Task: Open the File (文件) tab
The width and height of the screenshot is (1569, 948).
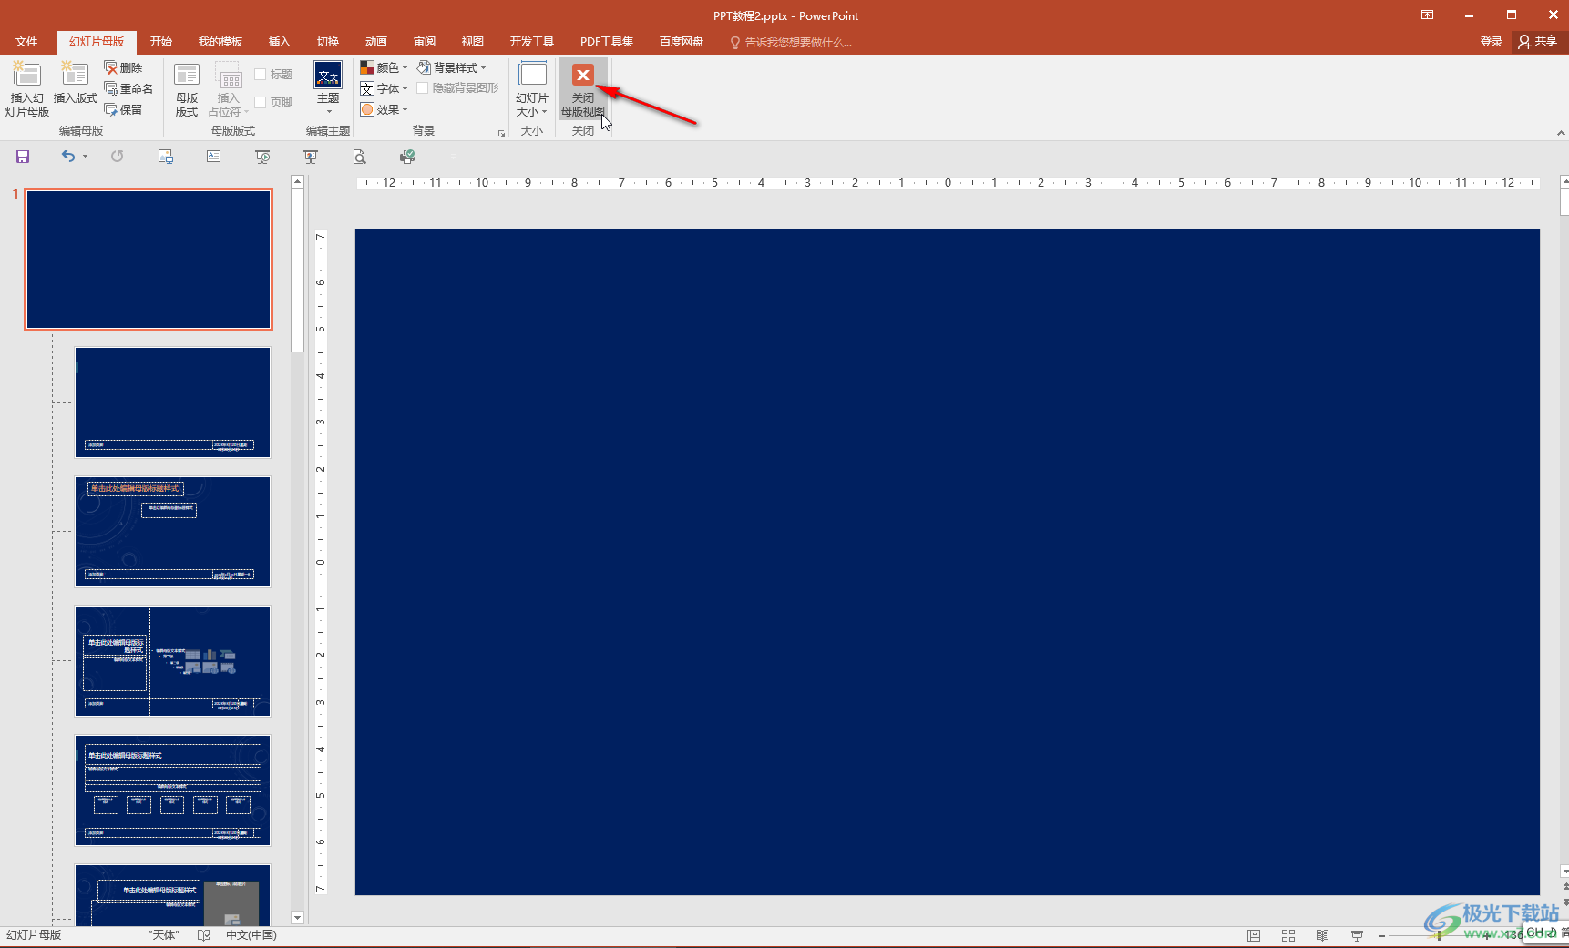Action: pyautogui.click(x=26, y=42)
